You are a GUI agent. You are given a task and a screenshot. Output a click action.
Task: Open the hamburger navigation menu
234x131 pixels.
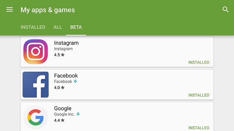(x=10, y=10)
